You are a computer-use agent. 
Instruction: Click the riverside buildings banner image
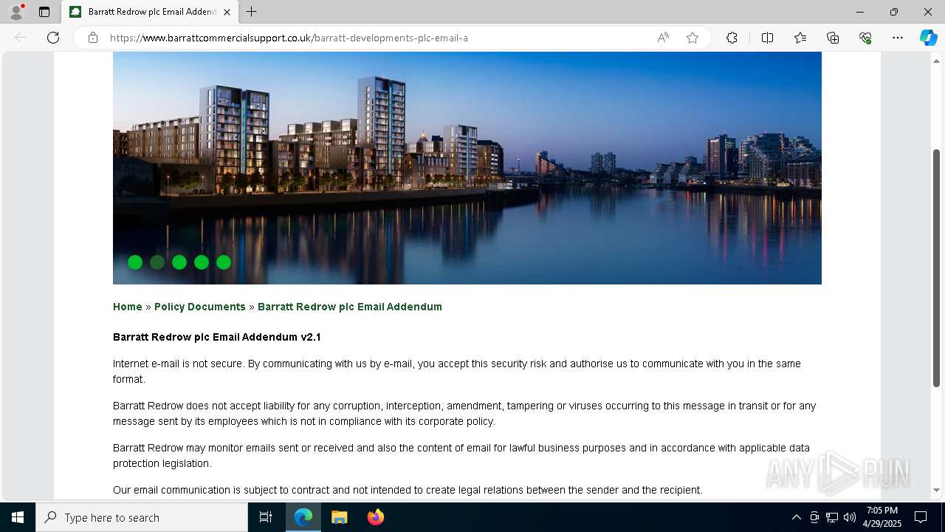click(467, 168)
